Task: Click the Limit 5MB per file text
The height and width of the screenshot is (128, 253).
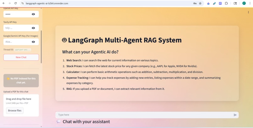Action: point(17,103)
